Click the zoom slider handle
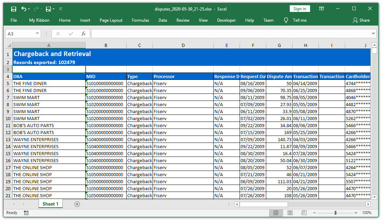This screenshot has width=382, height=221. (x=335, y=213)
